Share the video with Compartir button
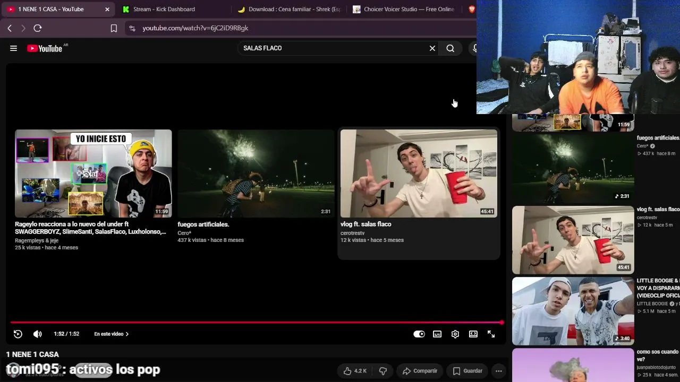The width and height of the screenshot is (680, 382). [420, 371]
